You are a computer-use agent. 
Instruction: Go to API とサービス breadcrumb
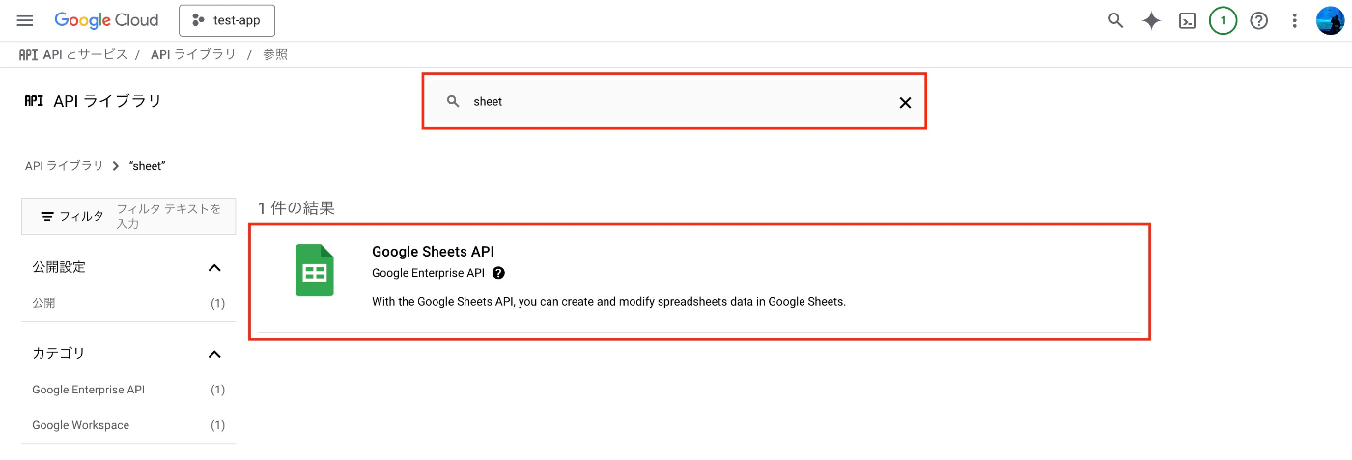coord(85,54)
